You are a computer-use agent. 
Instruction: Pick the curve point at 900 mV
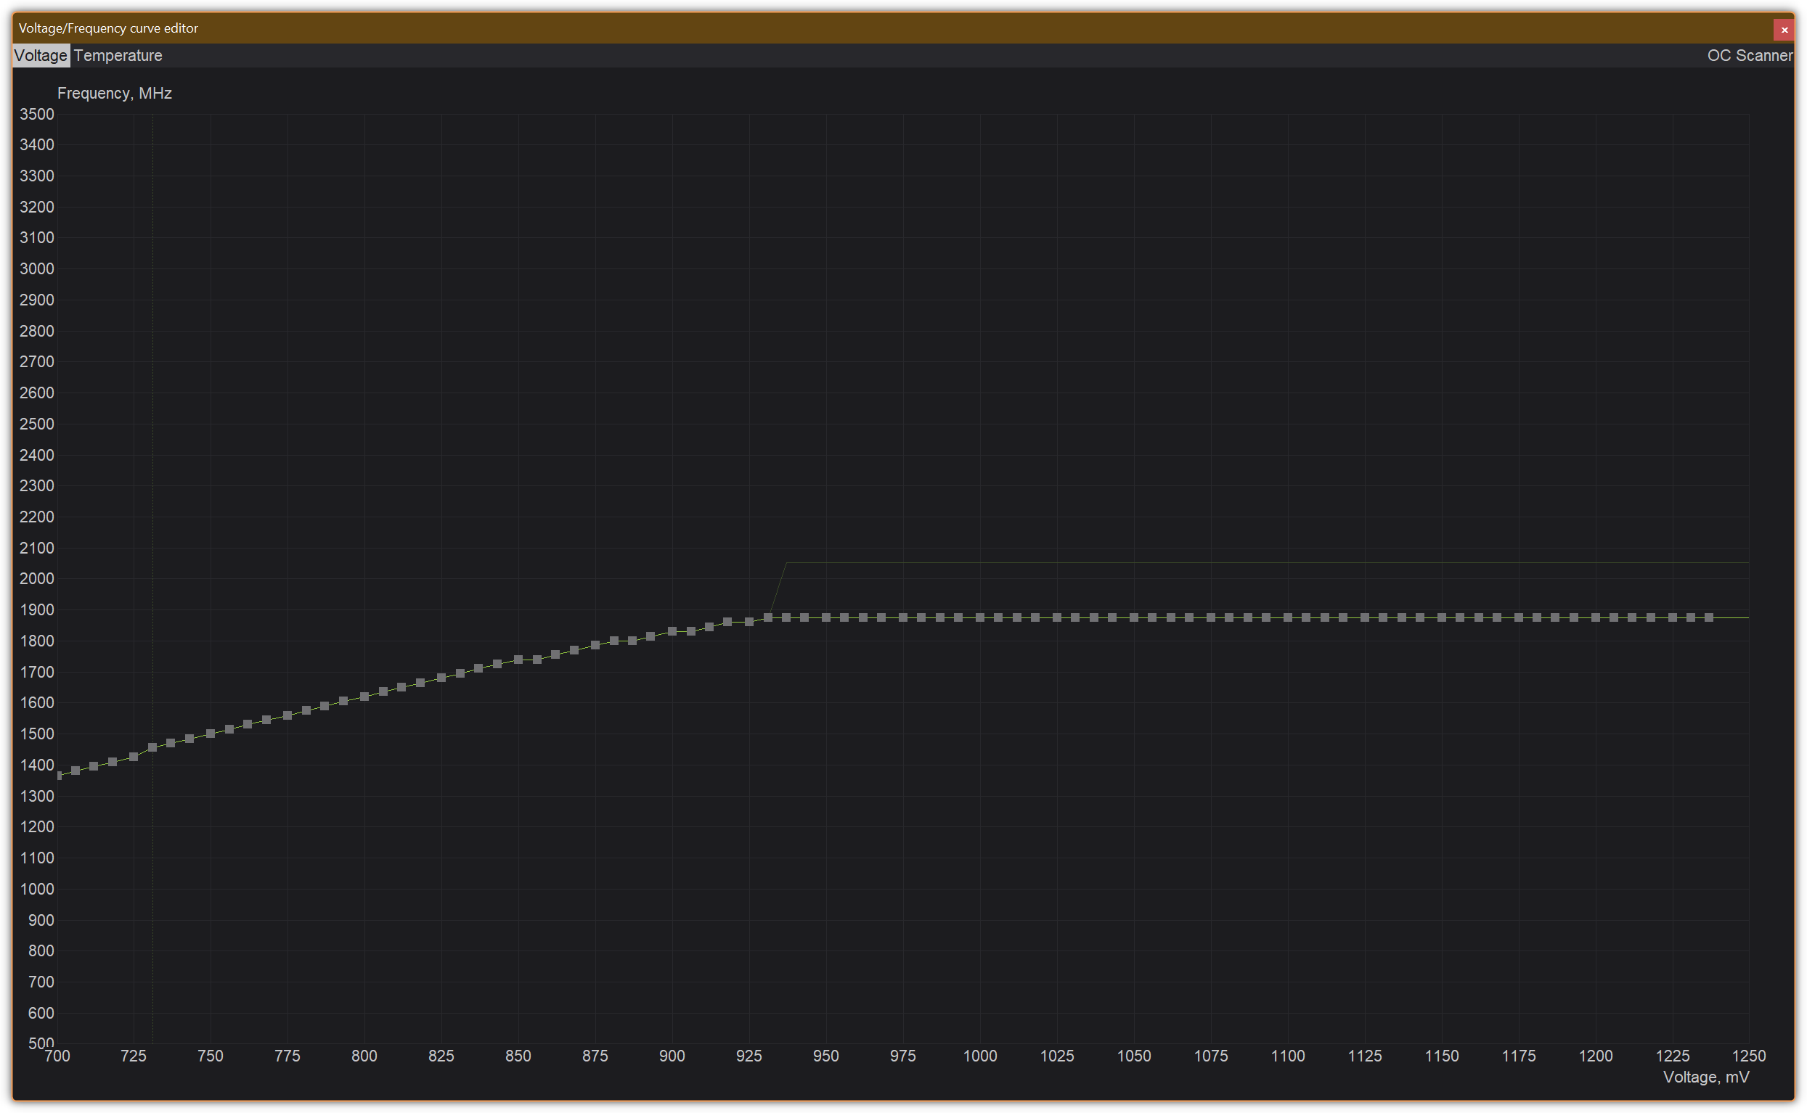(672, 631)
